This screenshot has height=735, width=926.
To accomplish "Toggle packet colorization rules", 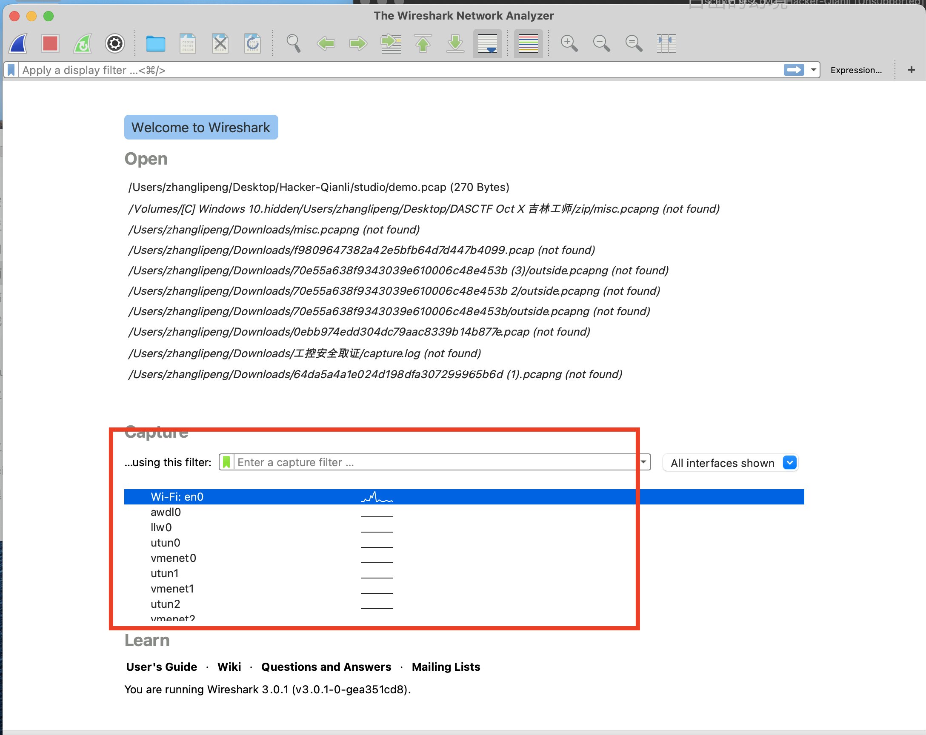I will click(528, 43).
